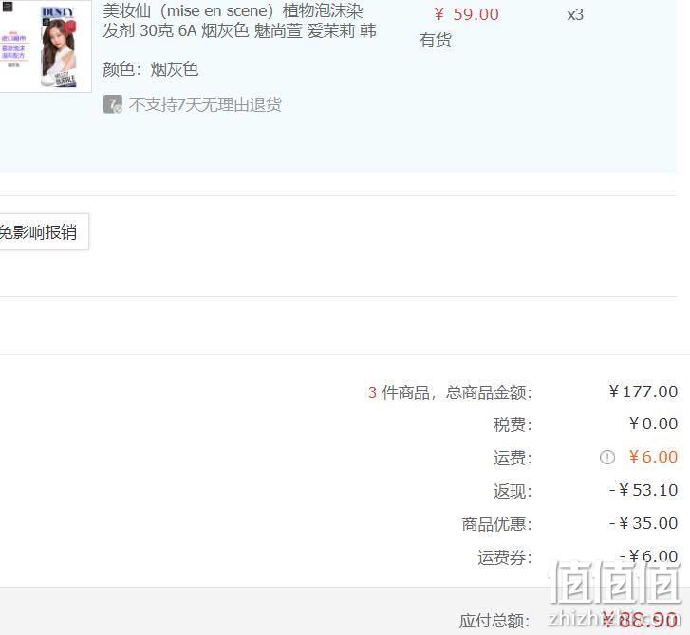Click the ¥59.00 unit price
The width and height of the screenshot is (690, 635).
466,14
